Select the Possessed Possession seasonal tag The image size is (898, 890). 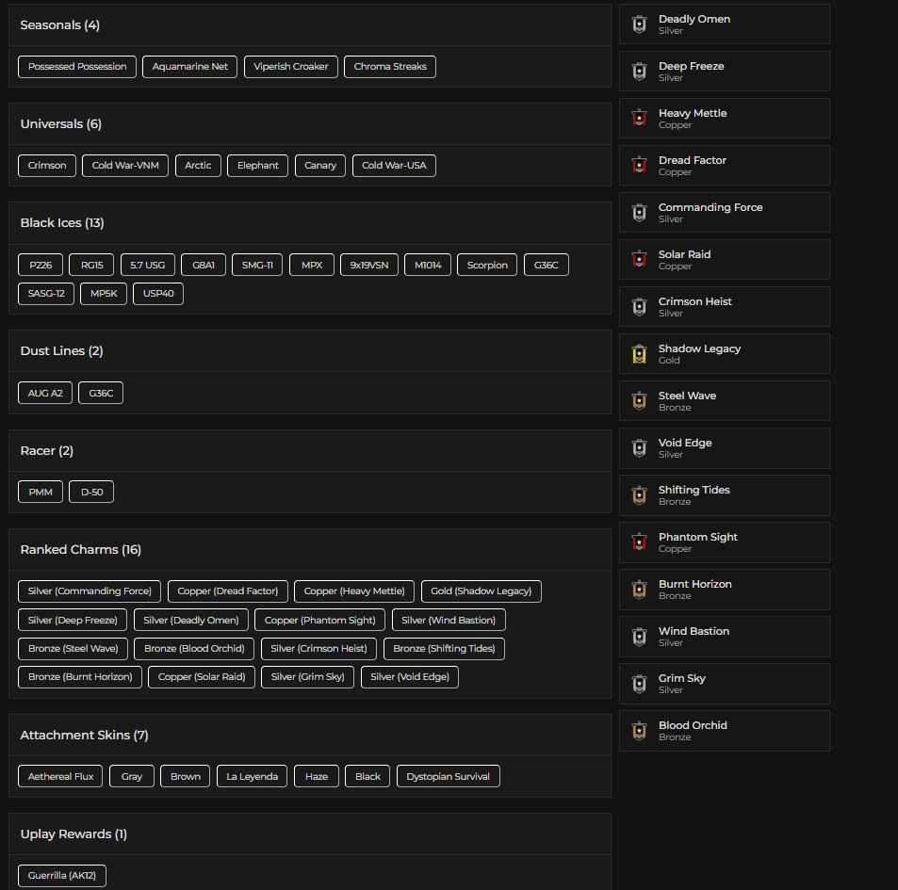pos(77,67)
